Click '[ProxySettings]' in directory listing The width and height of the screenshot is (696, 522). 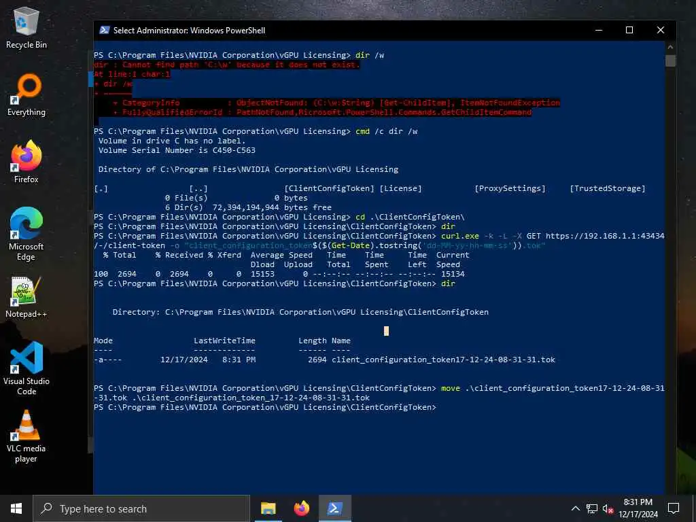(510, 188)
